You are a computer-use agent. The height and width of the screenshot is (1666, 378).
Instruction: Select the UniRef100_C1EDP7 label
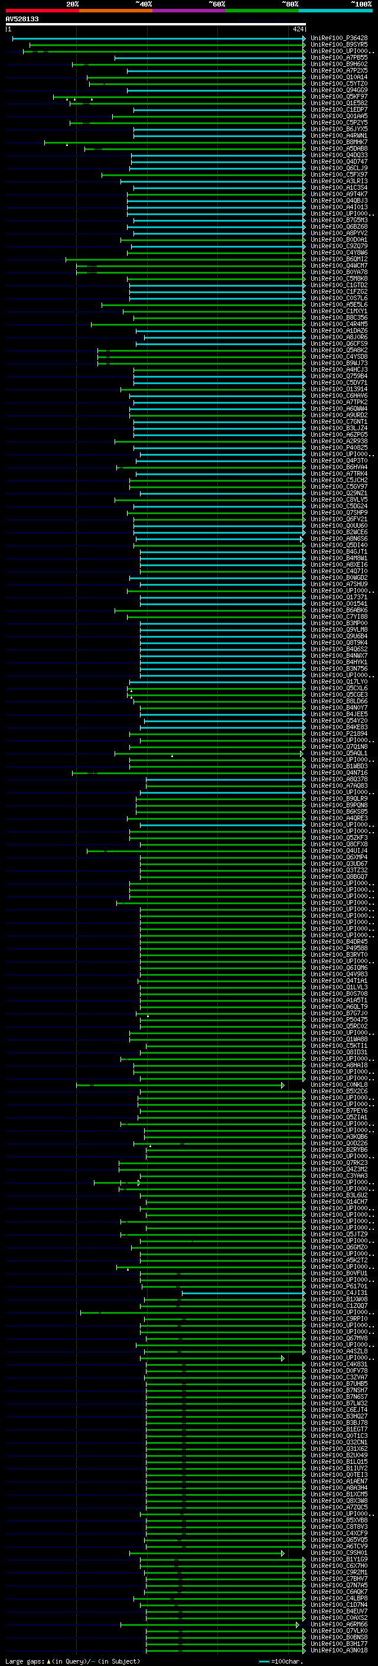coord(339,110)
